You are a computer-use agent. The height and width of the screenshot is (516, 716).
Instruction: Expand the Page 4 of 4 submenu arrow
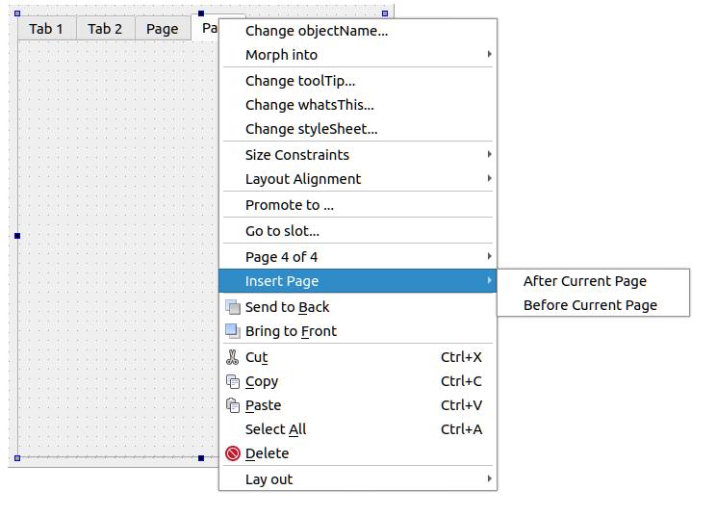[489, 256]
